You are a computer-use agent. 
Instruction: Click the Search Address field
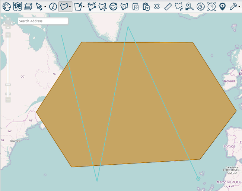click(43, 21)
